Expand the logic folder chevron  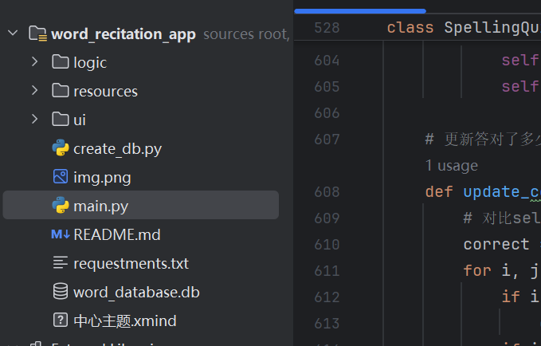coord(34,62)
